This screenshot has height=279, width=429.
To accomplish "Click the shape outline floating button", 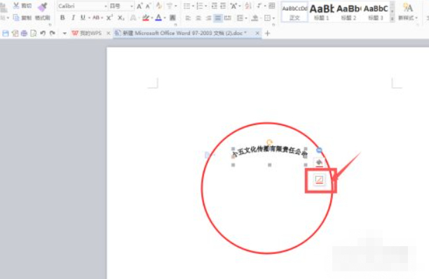I will (x=319, y=180).
